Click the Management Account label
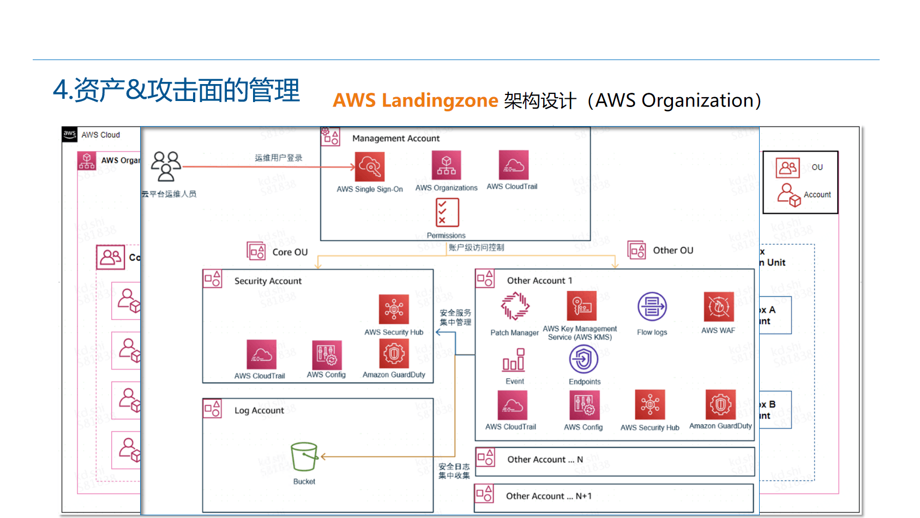 [x=396, y=139]
